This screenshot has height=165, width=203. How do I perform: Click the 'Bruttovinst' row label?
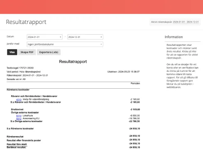tap(17, 109)
